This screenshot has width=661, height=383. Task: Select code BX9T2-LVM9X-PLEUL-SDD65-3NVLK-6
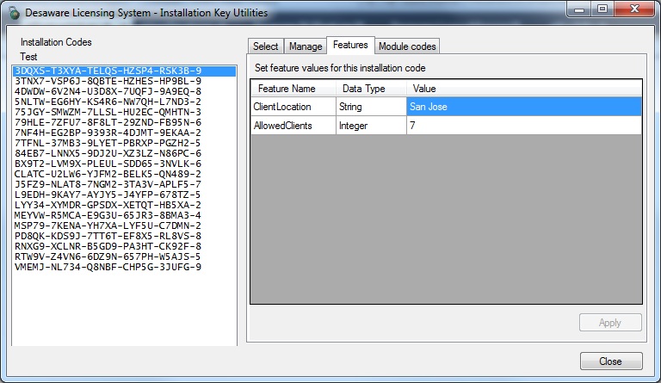coord(124,164)
